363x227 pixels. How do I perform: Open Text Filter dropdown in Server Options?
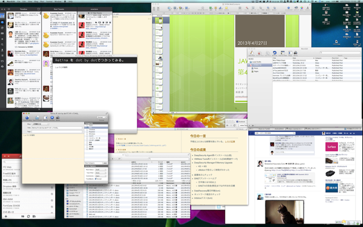(100, 173)
